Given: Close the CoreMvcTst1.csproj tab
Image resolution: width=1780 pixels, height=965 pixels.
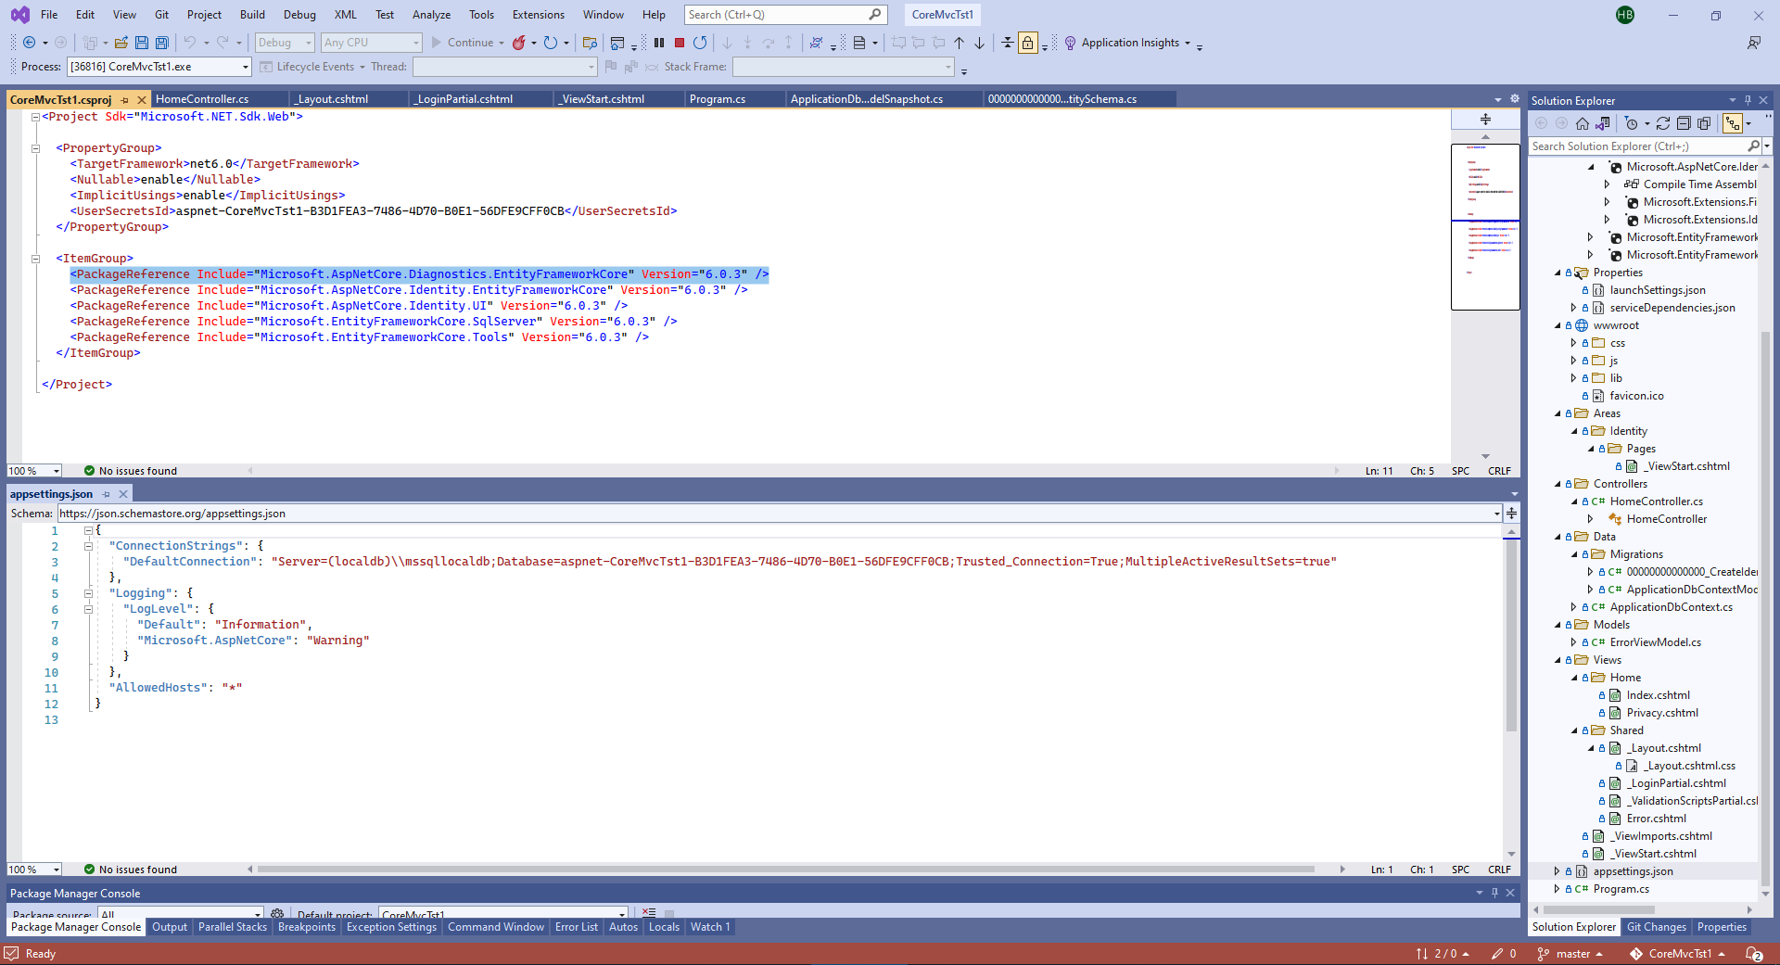Looking at the screenshot, I should [x=142, y=100].
